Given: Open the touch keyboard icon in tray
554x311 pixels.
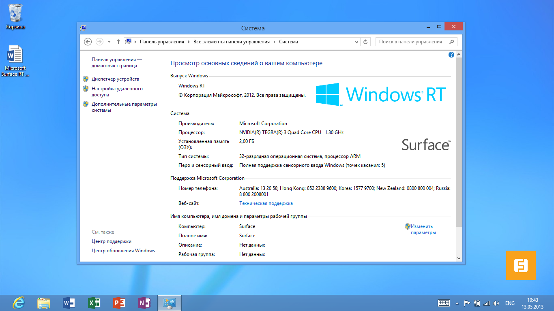Looking at the screenshot, I should pos(444,303).
